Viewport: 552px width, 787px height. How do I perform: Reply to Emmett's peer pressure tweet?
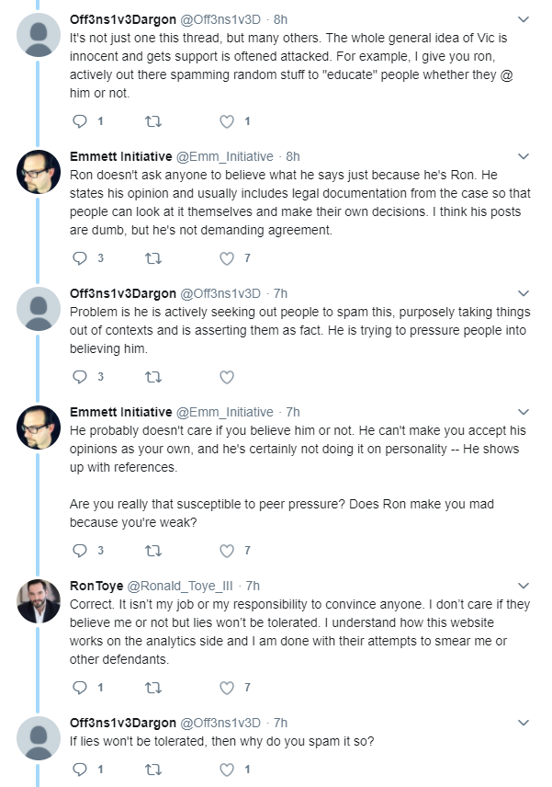tap(80, 551)
